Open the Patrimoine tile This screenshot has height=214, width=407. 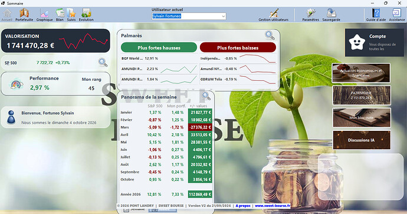pyautogui.click(x=362, y=95)
